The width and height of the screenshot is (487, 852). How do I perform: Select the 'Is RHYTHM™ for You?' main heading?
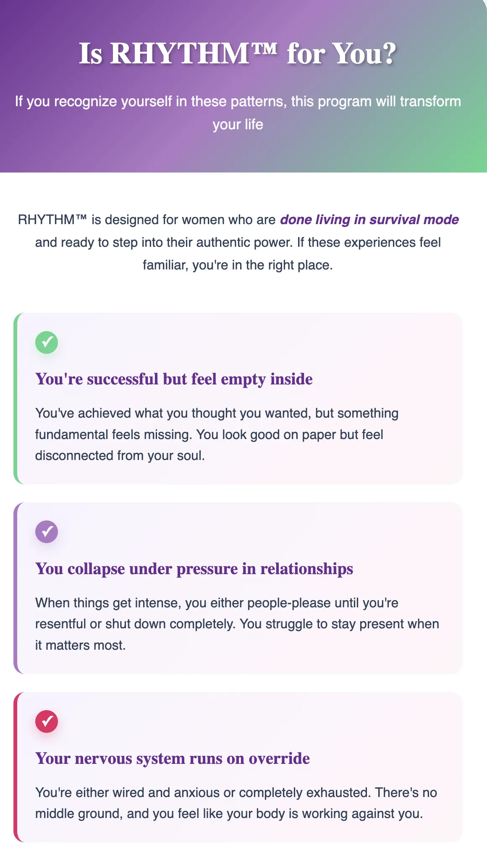click(238, 54)
